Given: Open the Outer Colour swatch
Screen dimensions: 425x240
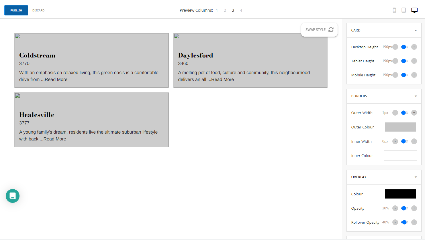Looking at the screenshot, I should click(400, 127).
